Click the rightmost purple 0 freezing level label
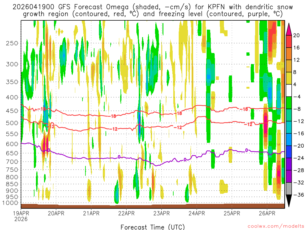 tap(246, 150)
